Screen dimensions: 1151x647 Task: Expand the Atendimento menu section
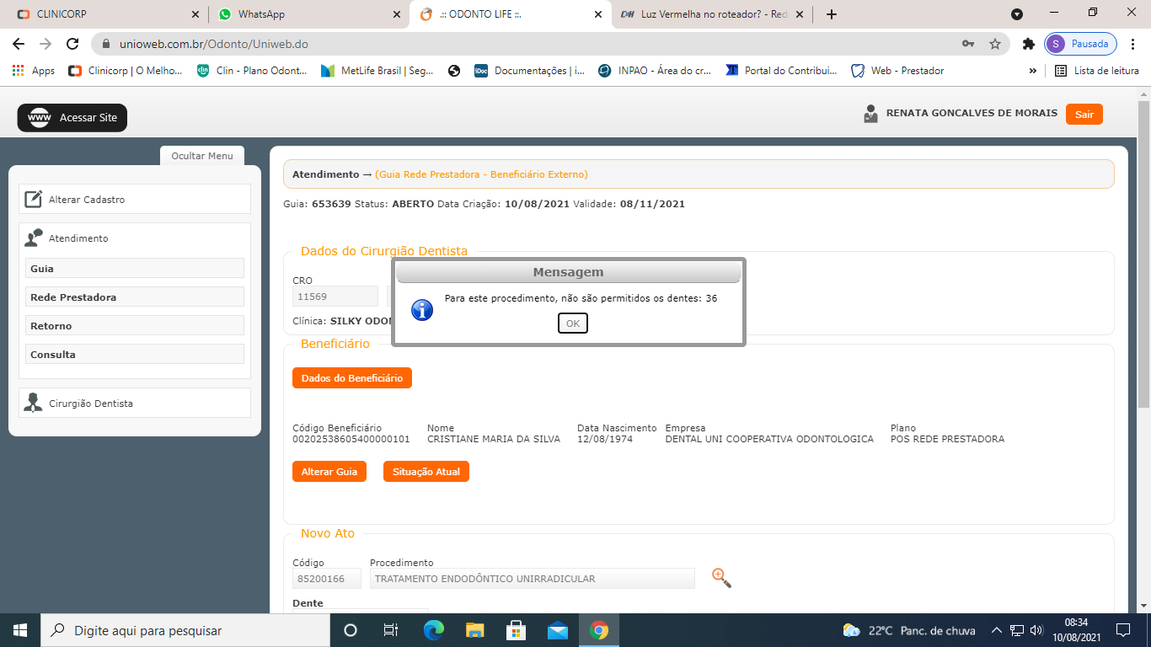tap(135, 238)
